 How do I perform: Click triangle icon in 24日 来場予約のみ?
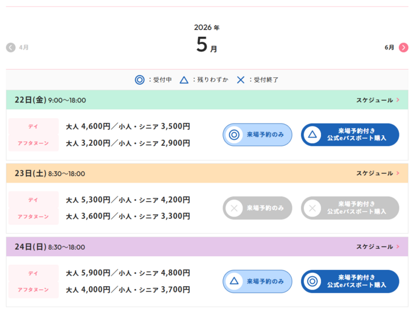pos(234,281)
